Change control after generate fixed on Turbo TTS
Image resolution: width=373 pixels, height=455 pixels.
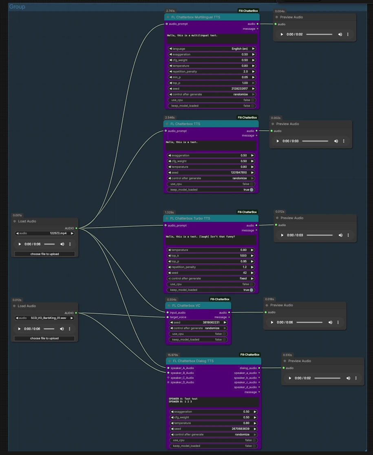(211, 279)
